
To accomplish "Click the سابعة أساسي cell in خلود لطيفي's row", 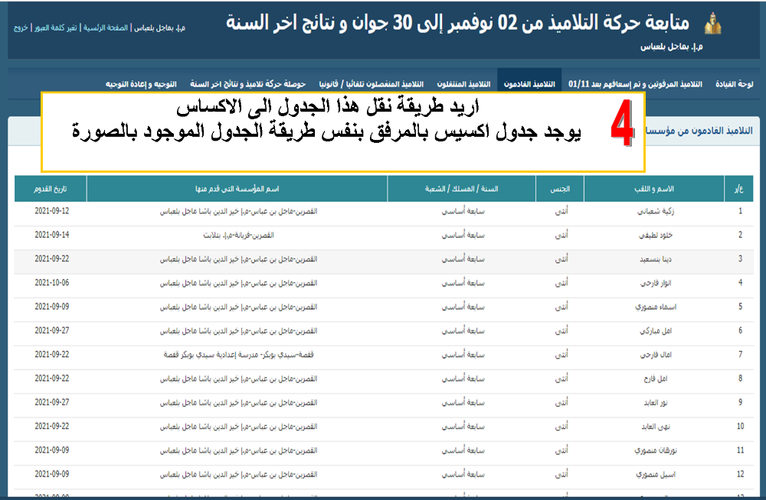I will [x=463, y=235].
